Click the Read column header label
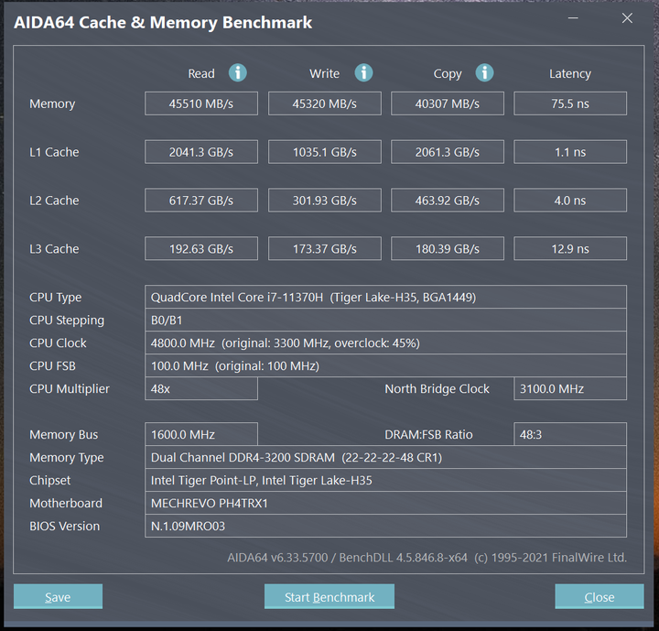 tap(201, 73)
